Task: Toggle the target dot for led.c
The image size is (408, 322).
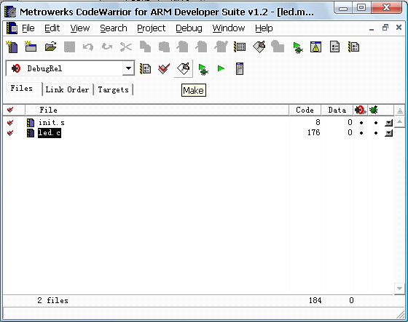Action: click(361, 133)
